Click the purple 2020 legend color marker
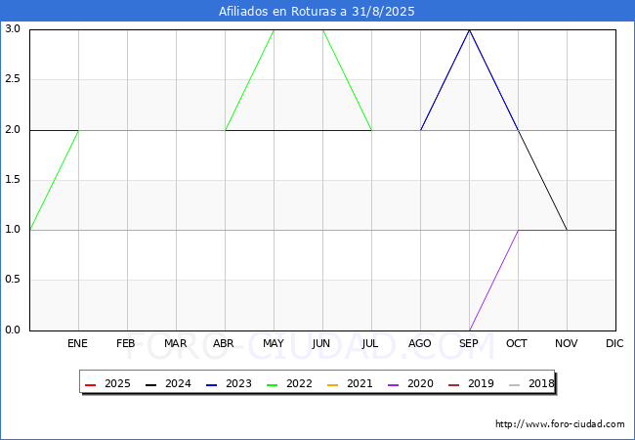This screenshot has height=440, width=635. (393, 384)
